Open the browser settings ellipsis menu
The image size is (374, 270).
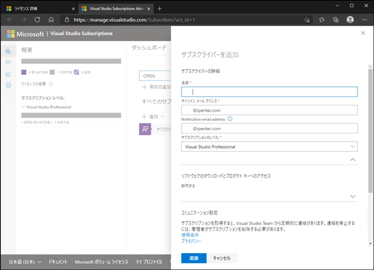(365, 19)
